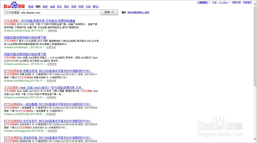Open result 万万没想到02 进击的刘备 BD1280高清

tap(48, 138)
